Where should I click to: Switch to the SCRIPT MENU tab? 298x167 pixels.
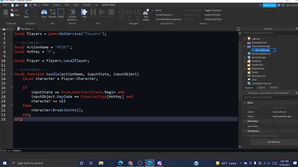click(x=108, y=5)
